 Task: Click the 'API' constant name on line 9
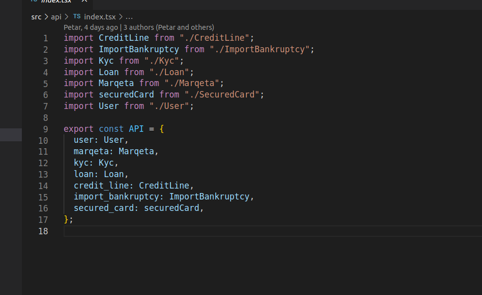[x=136, y=128]
